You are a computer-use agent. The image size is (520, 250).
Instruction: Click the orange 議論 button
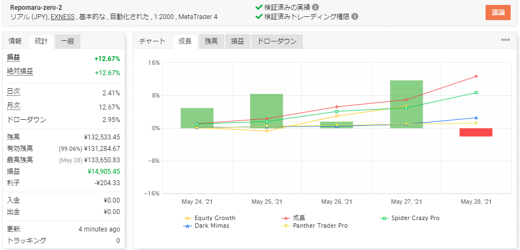498,12
